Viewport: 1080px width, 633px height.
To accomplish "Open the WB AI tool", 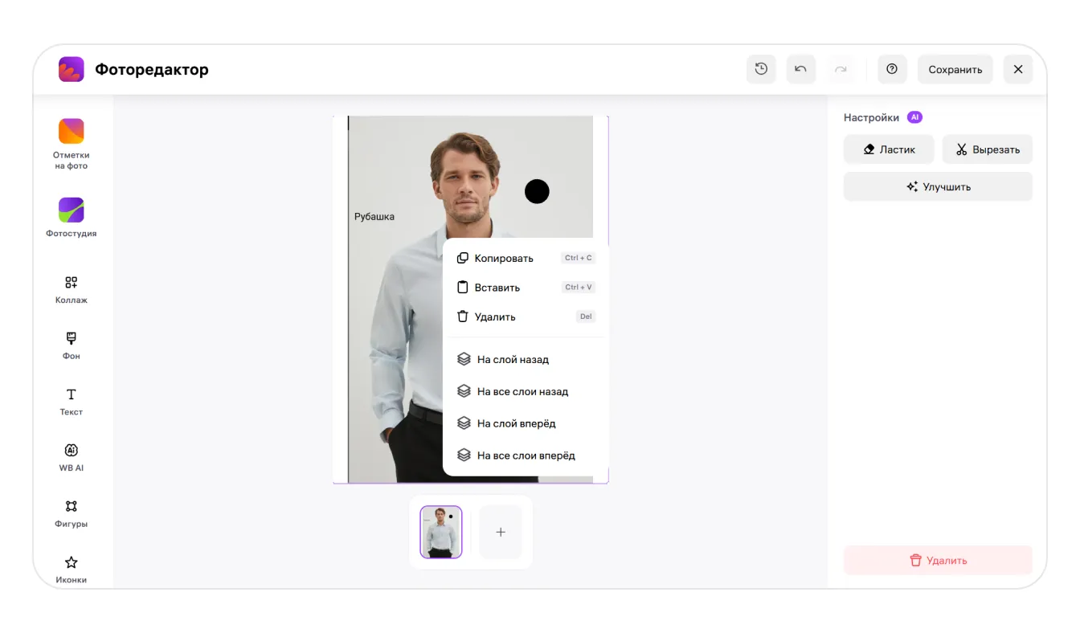I will click(72, 458).
